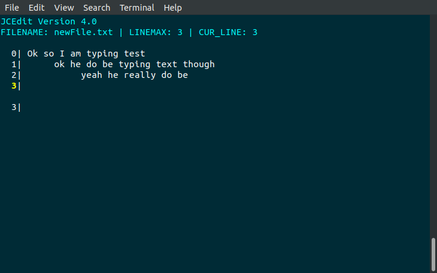Click line number 1 in the gutter
This screenshot has height=273, width=437.
pyautogui.click(x=14, y=64)
